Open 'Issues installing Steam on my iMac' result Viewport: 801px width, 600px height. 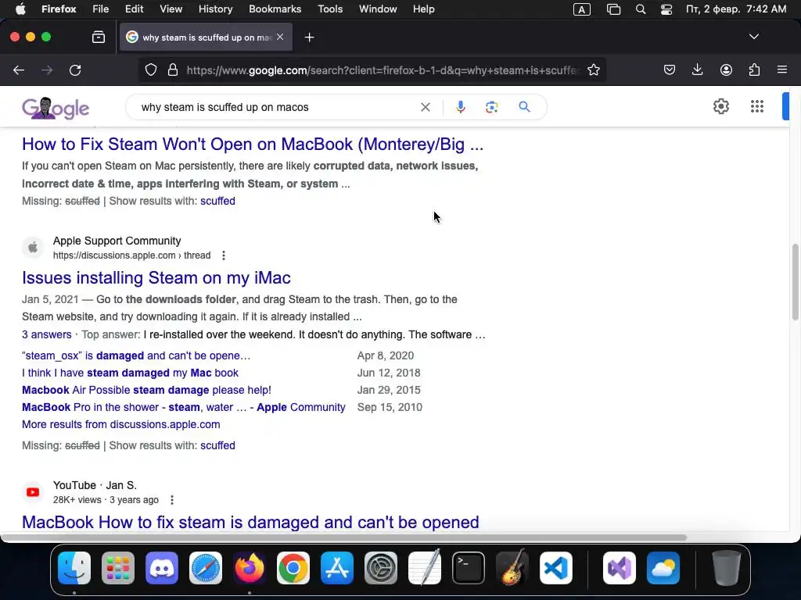(156, 277)
